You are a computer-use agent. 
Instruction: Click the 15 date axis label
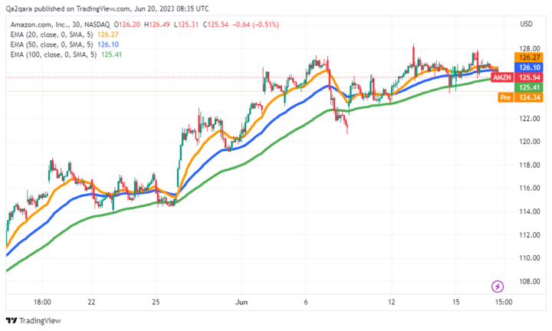[456, 302]
